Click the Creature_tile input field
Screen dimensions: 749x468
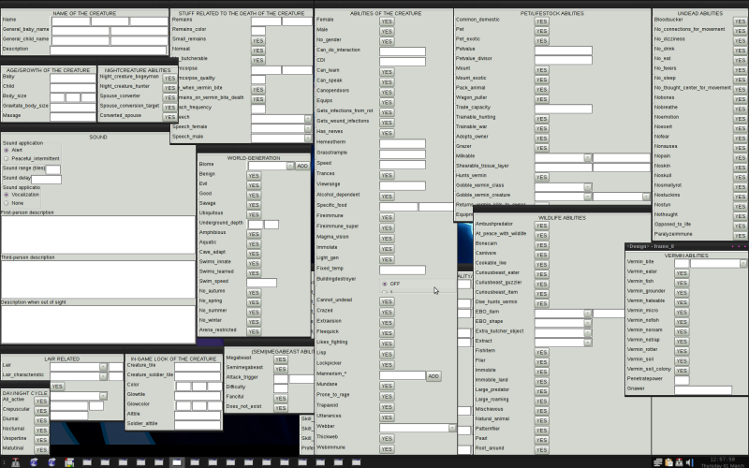coord(198,367)
